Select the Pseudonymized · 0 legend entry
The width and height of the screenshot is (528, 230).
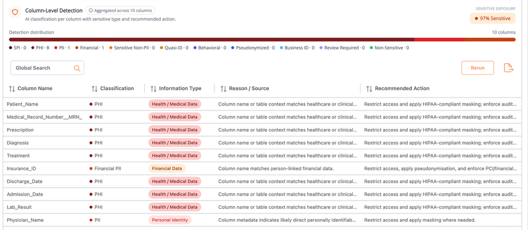pyautogui.click(x=253, y=48)
